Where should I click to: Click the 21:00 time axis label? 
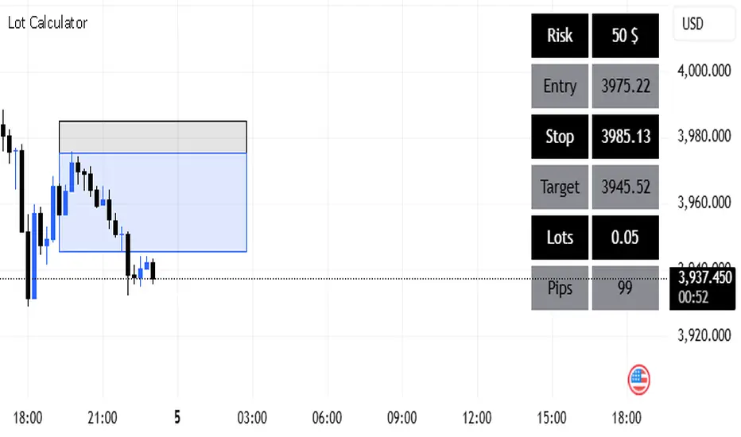click(x=103, y=417)
